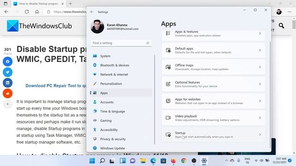This screenshot has height=166, width=296.
Task: Open Edge tab actions menu
Action: [x=6, y=4]
